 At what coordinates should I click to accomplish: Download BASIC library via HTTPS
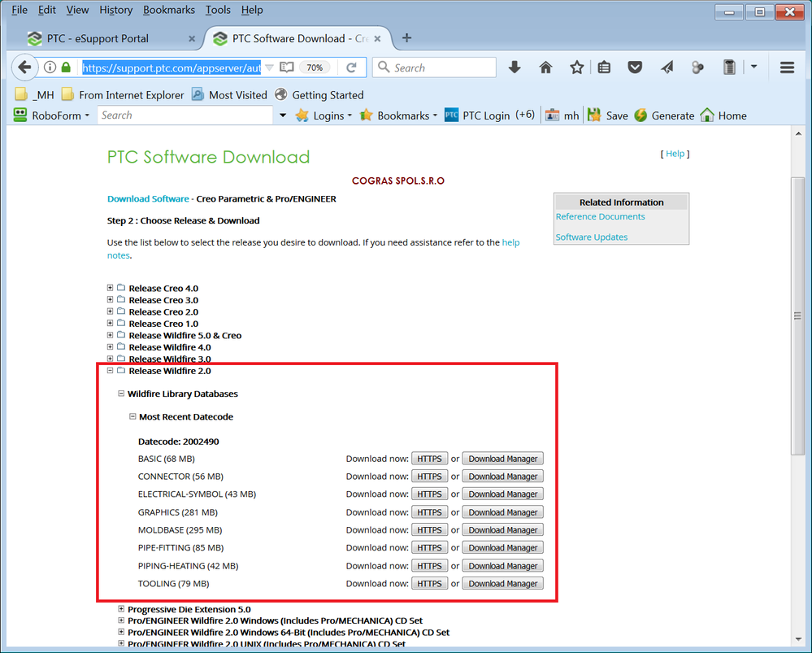coord(429,459)
